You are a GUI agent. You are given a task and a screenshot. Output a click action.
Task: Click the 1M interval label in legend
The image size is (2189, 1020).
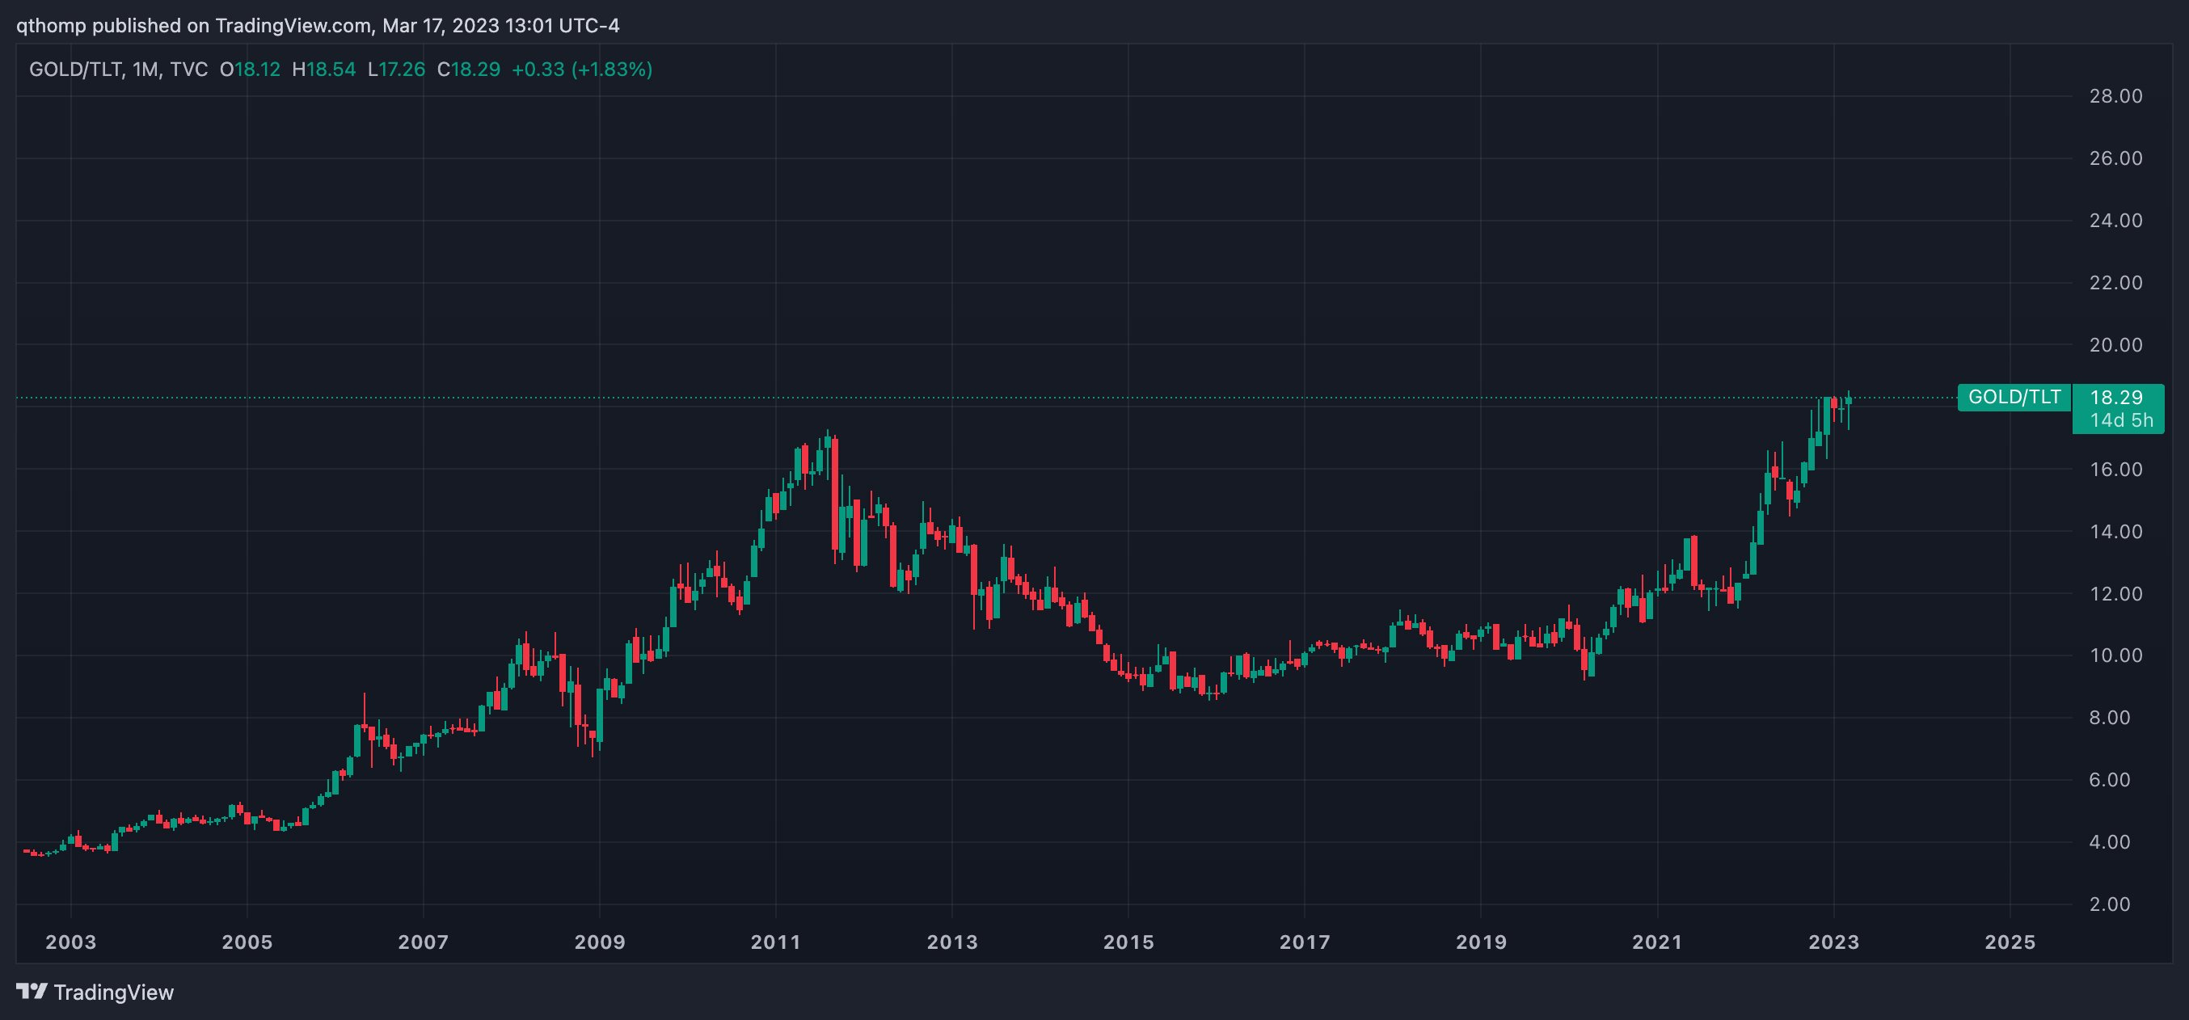pyautogui.click(x=146, y=70)
